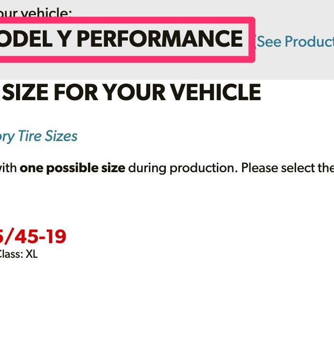Click the word SIZE in the heading
334x356 pixels.
25,92
